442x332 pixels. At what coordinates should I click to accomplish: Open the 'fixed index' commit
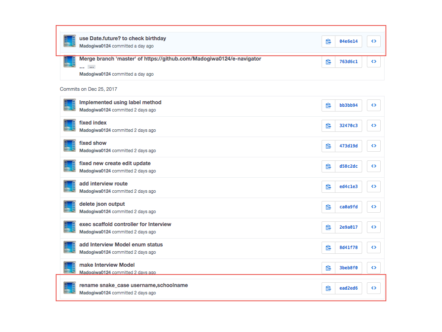pos(93,123)
